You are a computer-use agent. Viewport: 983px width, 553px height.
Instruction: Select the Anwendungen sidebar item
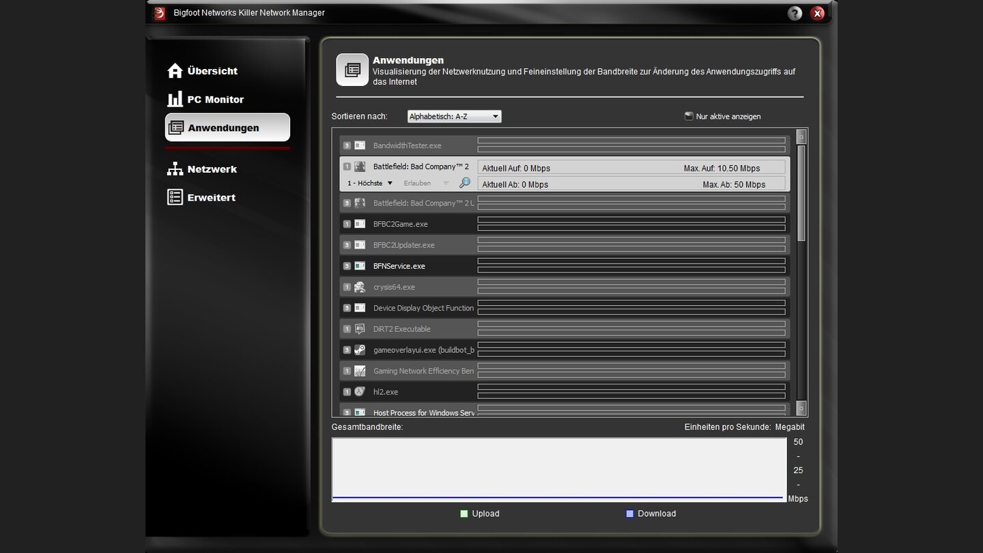(x=227, y=128)
